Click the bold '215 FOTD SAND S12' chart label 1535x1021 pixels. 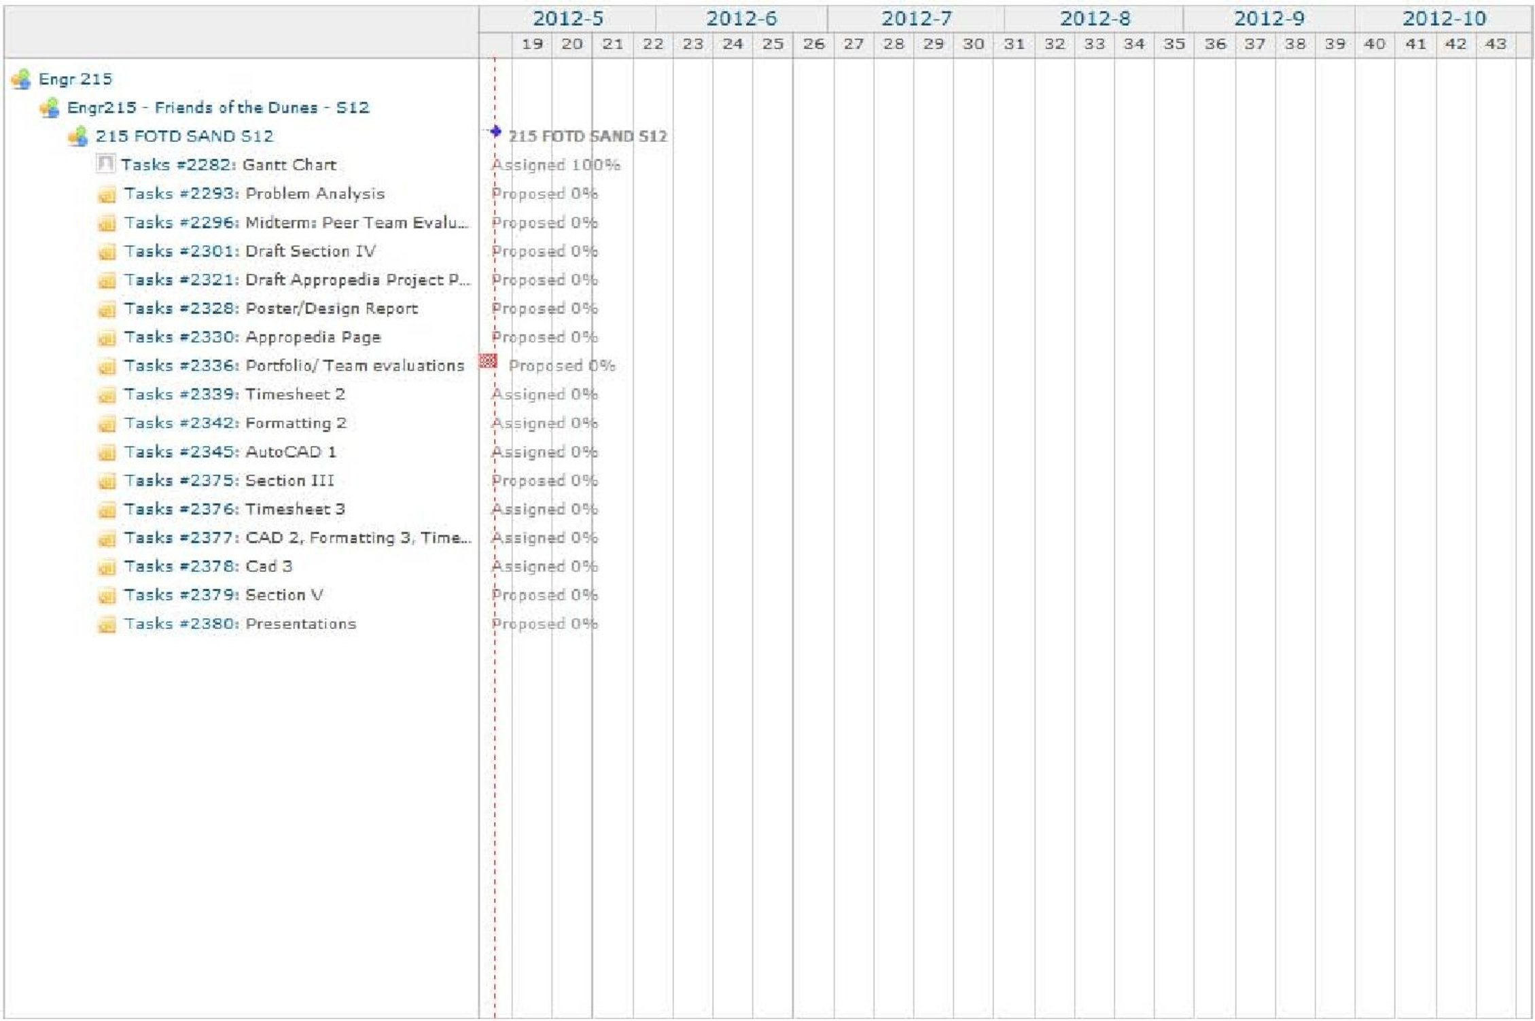588,137
